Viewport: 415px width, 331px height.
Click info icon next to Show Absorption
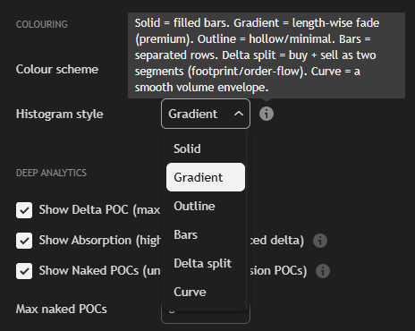320,241
